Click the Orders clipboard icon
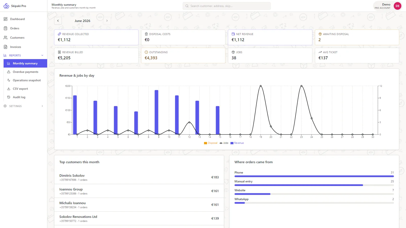Image resolution: width=406 pixels, height=228 pixels. 6,28
